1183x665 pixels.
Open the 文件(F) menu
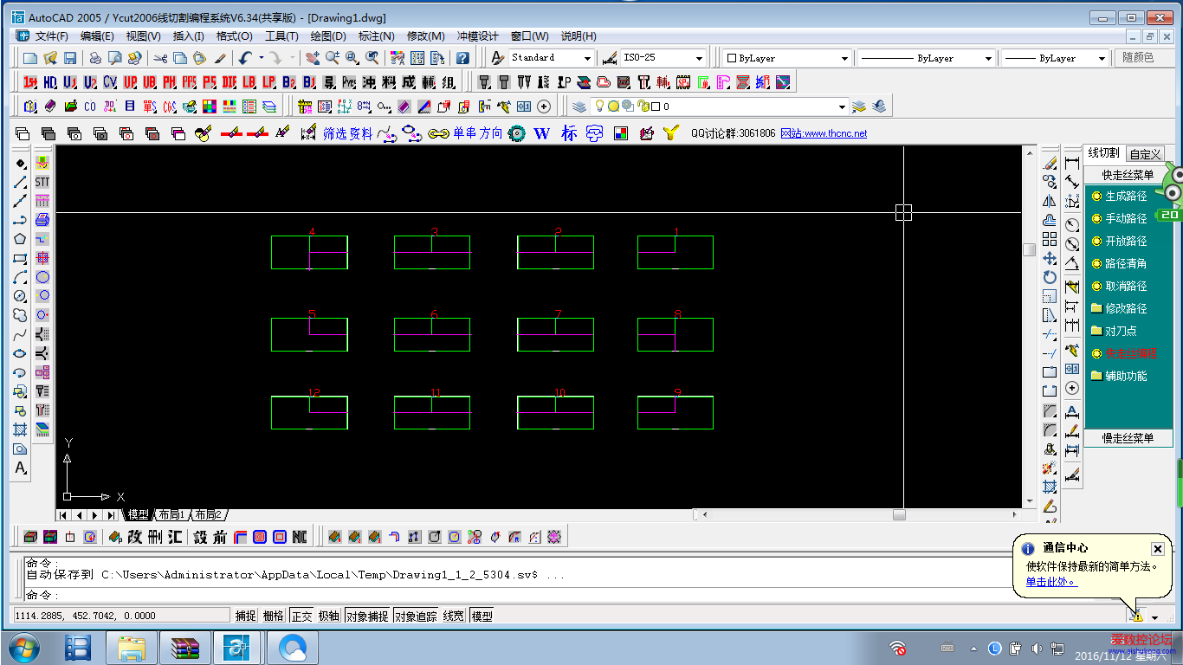point(51,36)
